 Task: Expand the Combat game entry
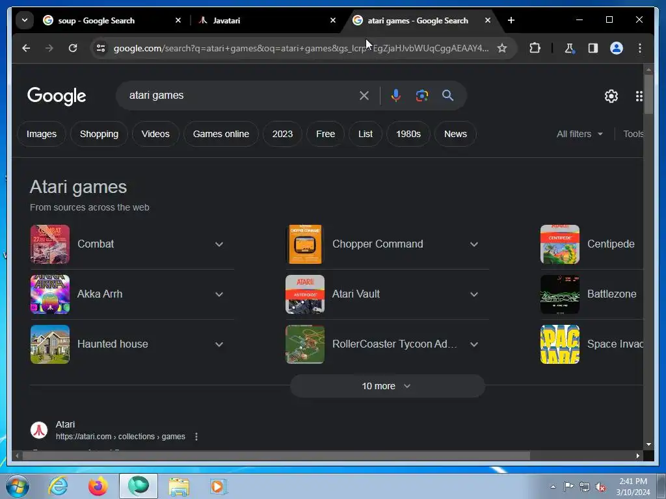click(x=219, y=244)
